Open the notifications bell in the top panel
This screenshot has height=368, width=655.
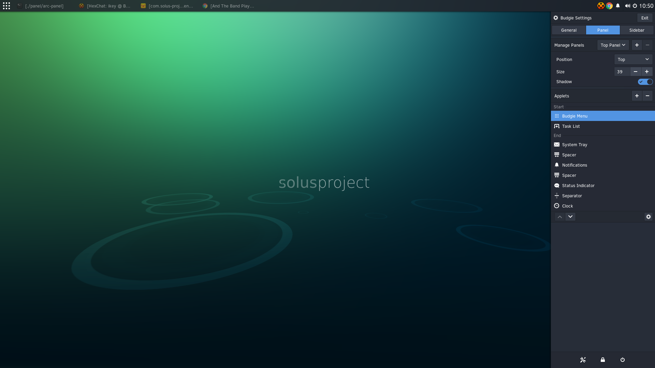click(x=618, y=6)
